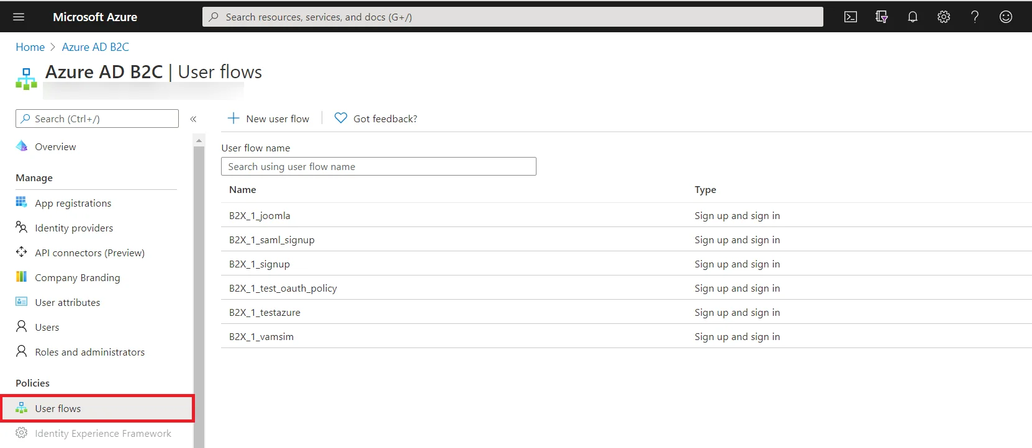
Task: Click the Identity providers icon
Action: point(22,227)
